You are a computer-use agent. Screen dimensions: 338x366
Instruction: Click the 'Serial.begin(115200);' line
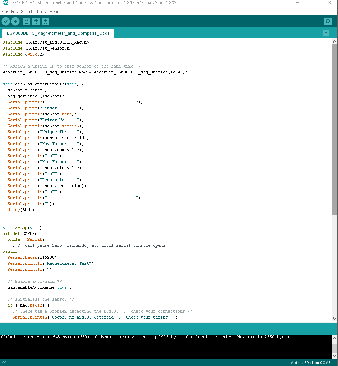click(x=33, y=257)
